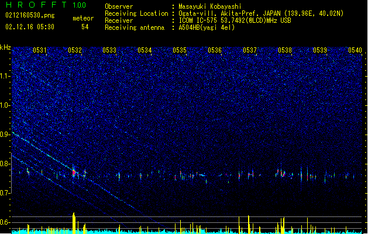Click the 0540 time marker

pos(355,50)
